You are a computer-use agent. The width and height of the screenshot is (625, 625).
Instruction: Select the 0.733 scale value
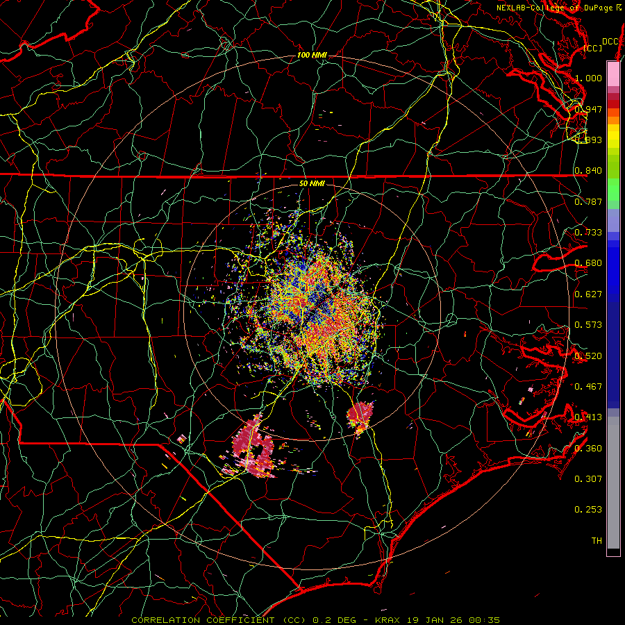coord(588,233)
